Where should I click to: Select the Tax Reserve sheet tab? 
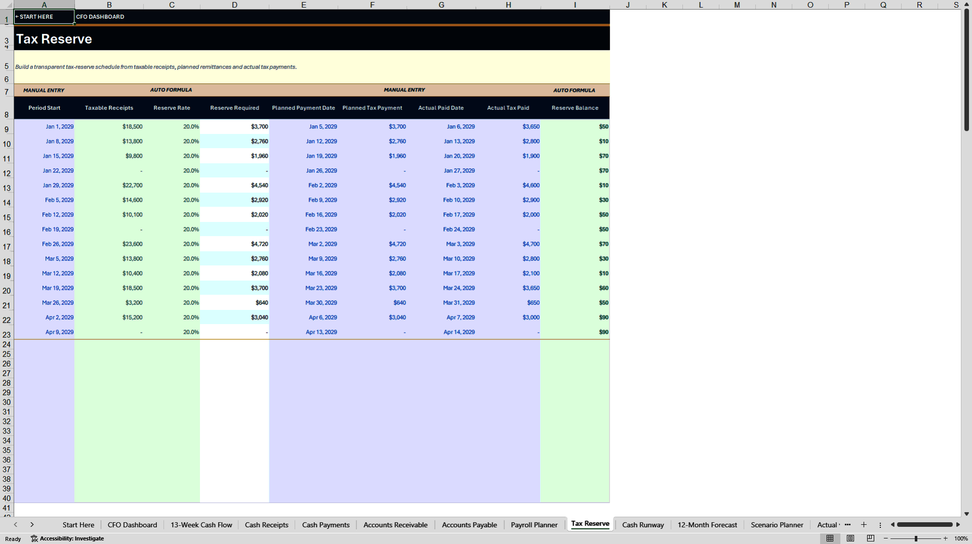click(590, 524)
